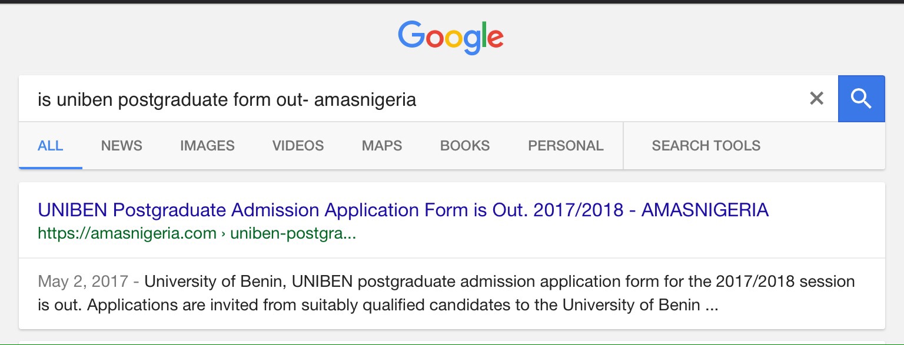Select the ALL results tab
This screenshot has height=345, width=904.
pyautogui.click(x=51, y=146)
